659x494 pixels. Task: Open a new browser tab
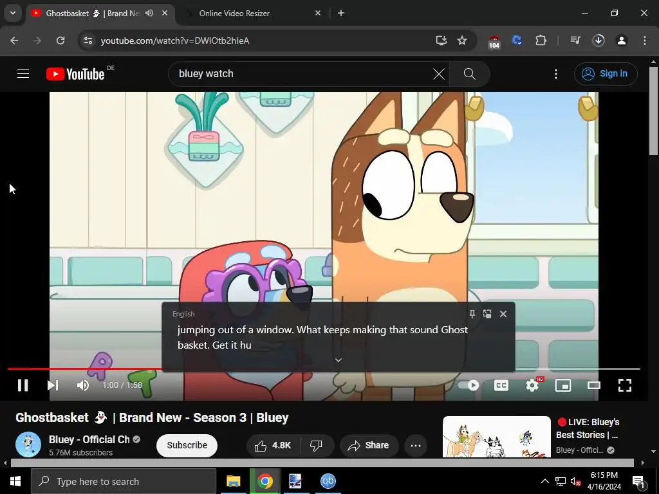(x=341, y=13)
